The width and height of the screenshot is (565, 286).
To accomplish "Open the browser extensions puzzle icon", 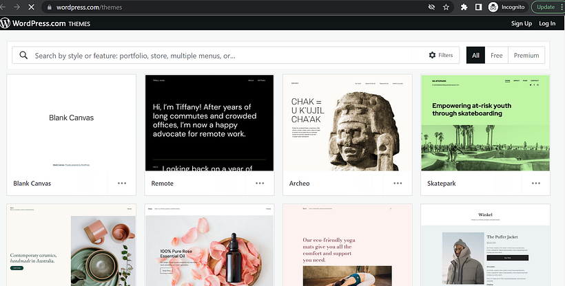I will [x=464, y=7].
